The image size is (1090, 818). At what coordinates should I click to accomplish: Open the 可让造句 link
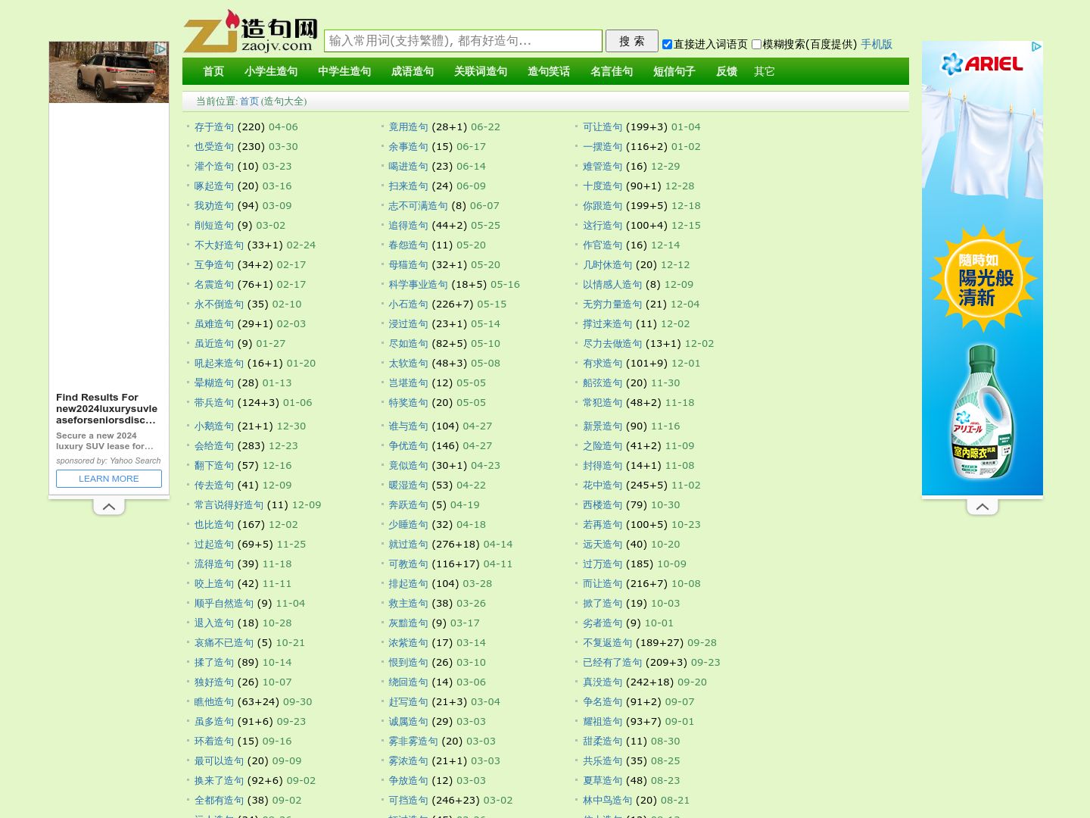(x=603, y=126)
